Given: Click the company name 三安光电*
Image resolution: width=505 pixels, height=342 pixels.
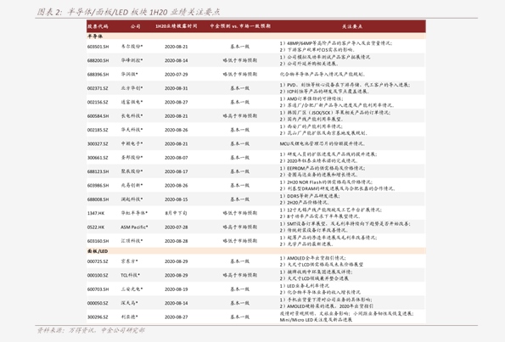Looking at the screenshot, I should tap(132, 289).
